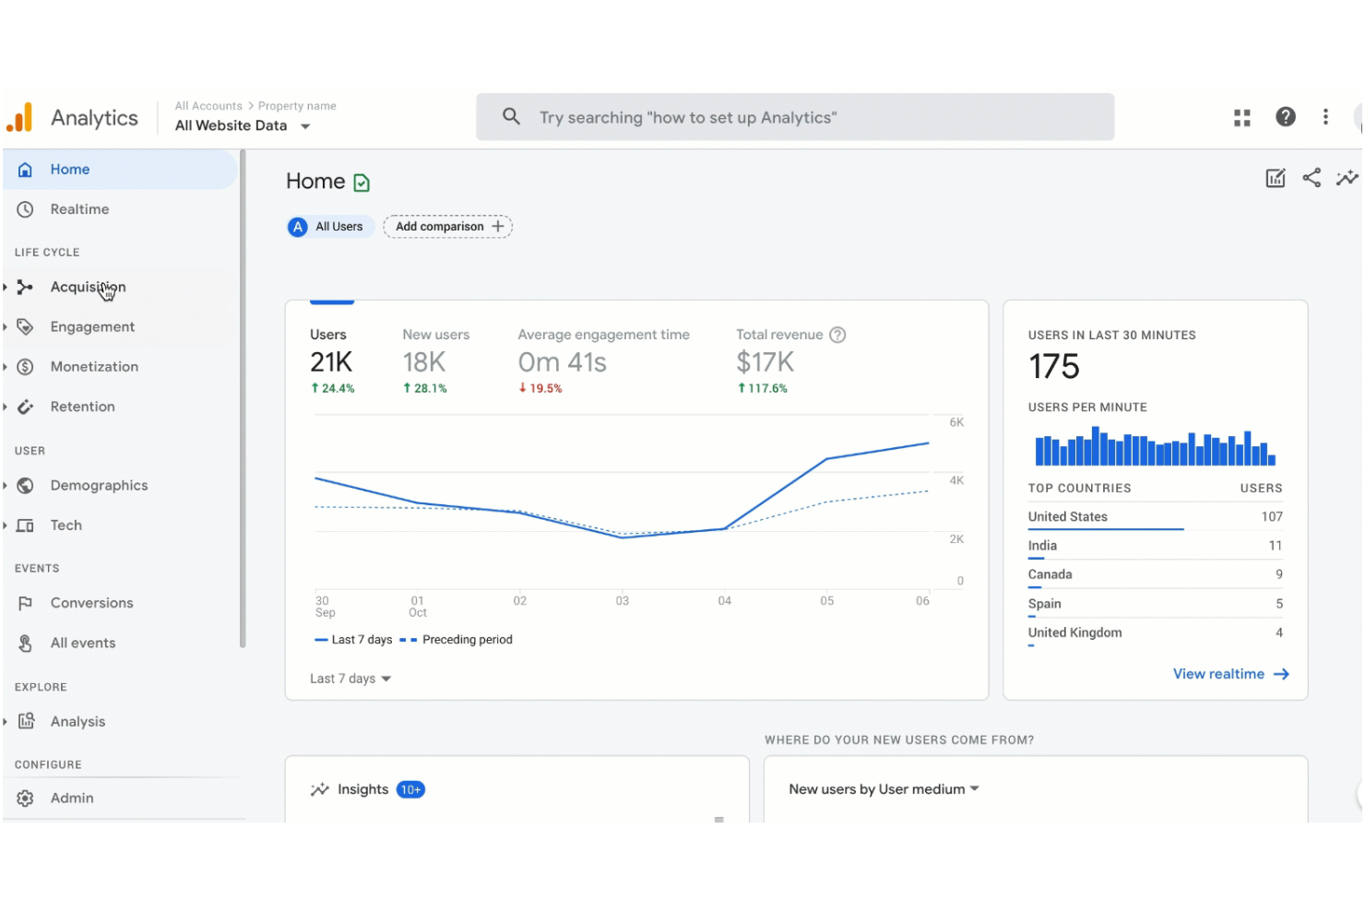1365x910 pixels.
Task: Click the Home house icon in sidebar
Action: (26, 170)
